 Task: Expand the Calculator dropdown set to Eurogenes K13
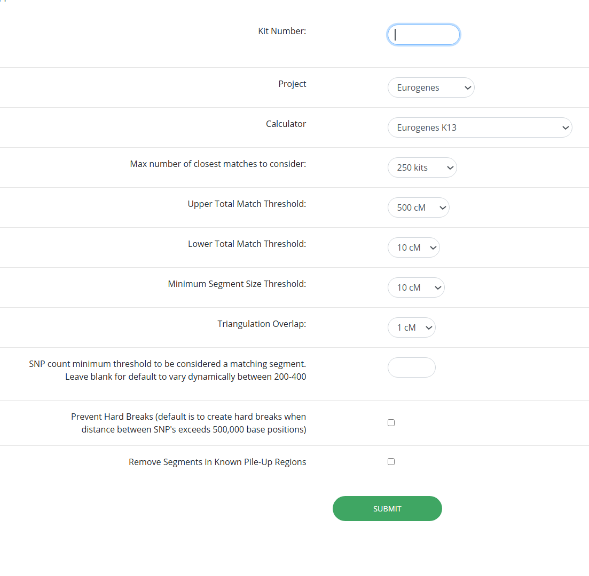point(480,127)
